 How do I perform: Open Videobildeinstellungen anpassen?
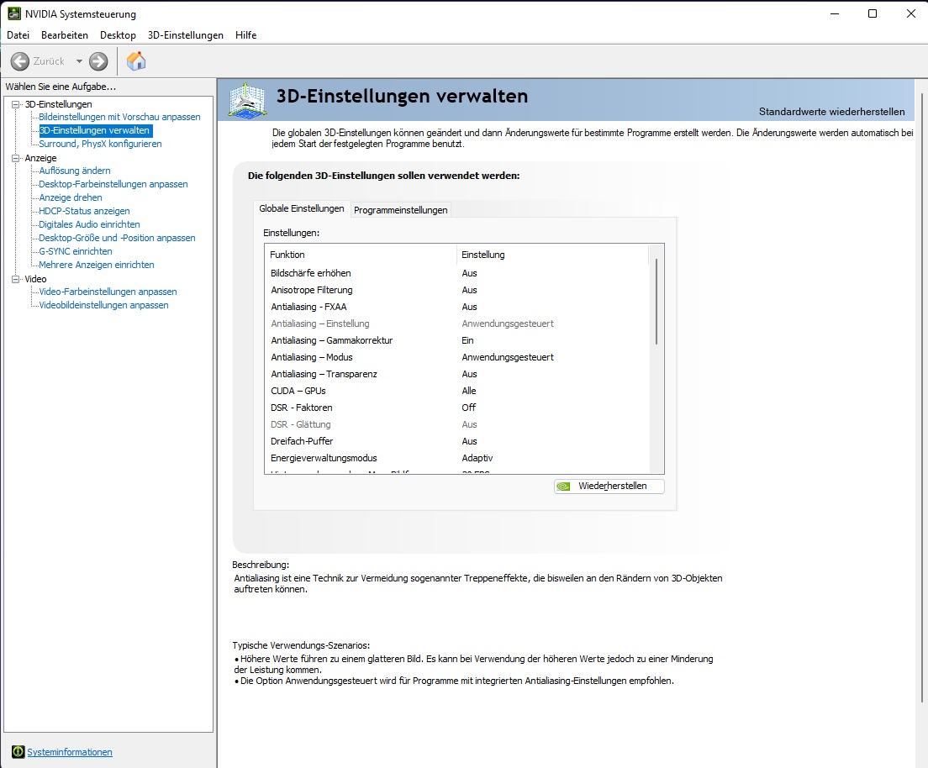click(103, 305)
